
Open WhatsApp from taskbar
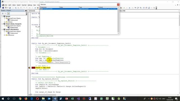coord(101,98)
